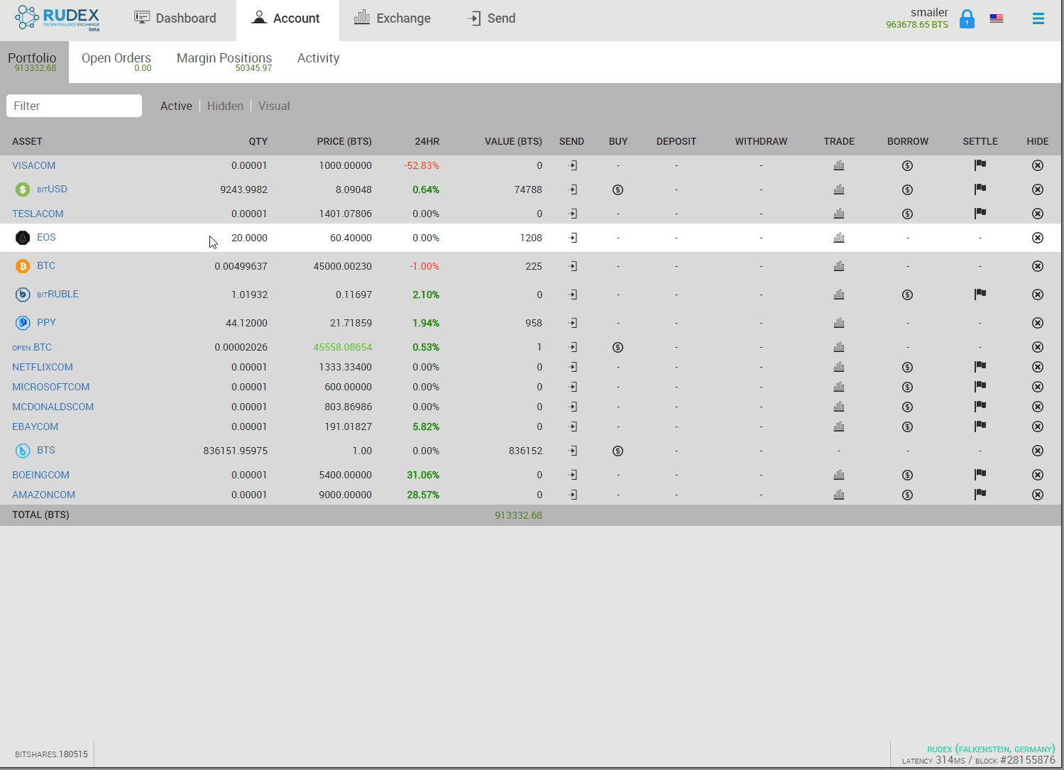Hide the BTS asset
1064x770 pixels.
point(1038,451)
